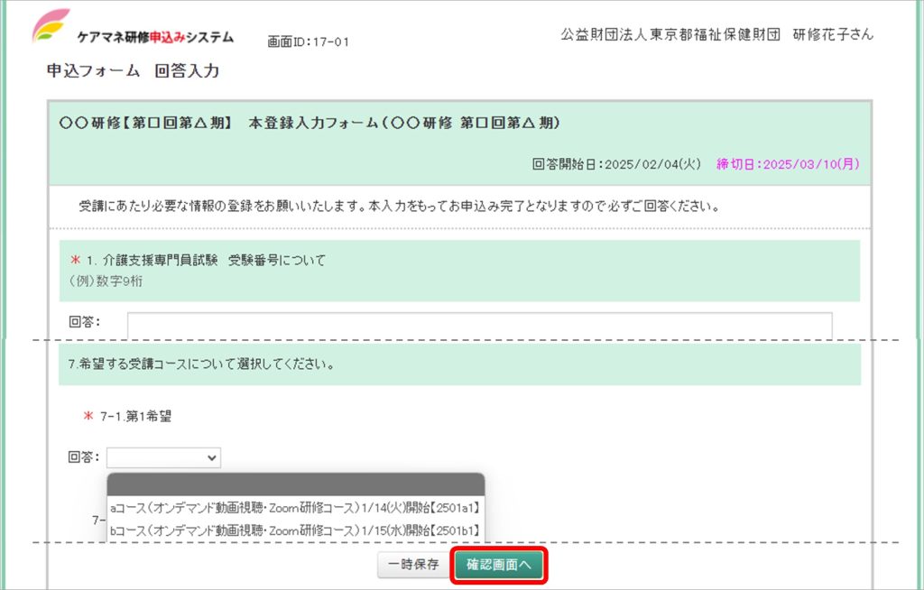Screen dimensions: 924x590
Task: Click question 7 希望する受講コース header
Action: pyautogui.click(x=202, y=365)
